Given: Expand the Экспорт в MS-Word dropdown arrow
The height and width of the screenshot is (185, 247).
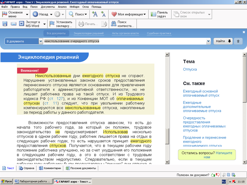Looking at the screenshot, I should tap(44, 24).
